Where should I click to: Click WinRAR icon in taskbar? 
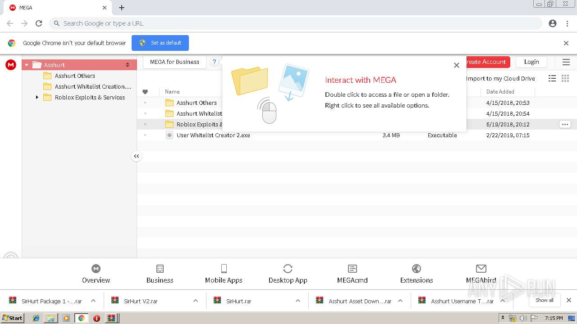coord(111,318)
